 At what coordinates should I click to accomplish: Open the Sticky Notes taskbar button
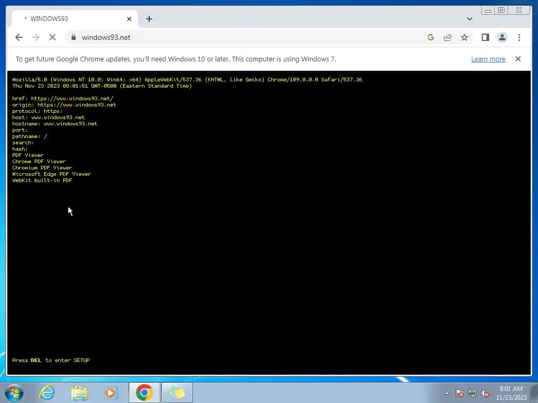(x=177, y=393)
